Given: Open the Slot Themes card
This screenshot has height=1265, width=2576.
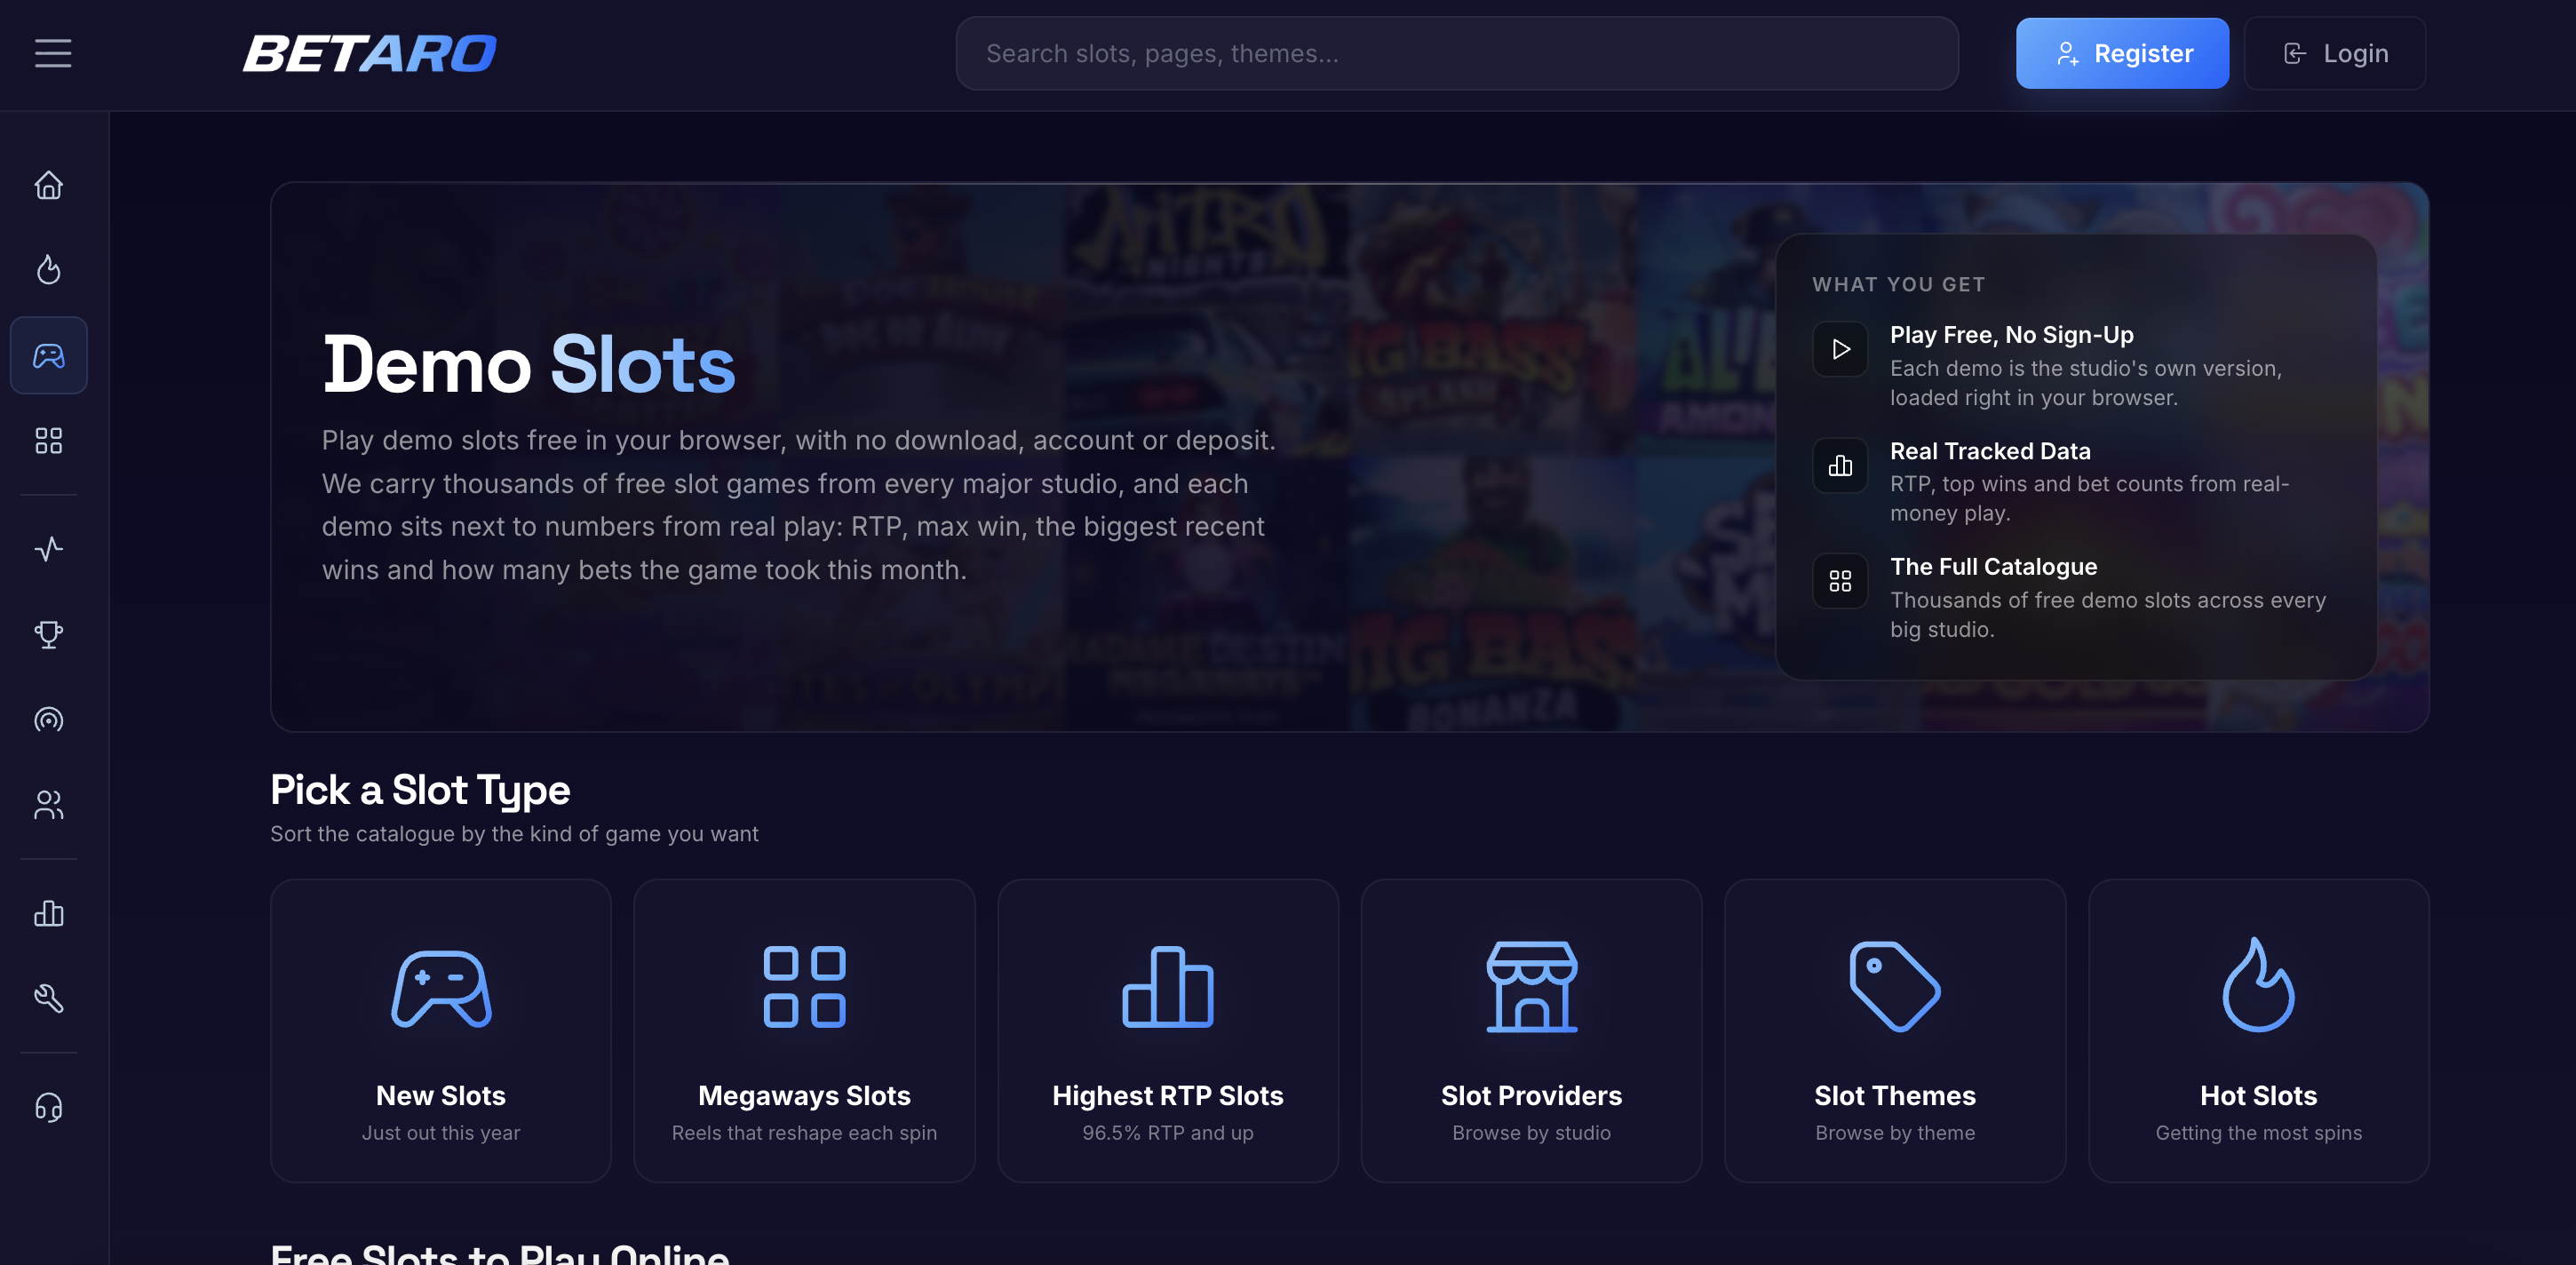Looking at the screenshot, I should point(1895,1031).
